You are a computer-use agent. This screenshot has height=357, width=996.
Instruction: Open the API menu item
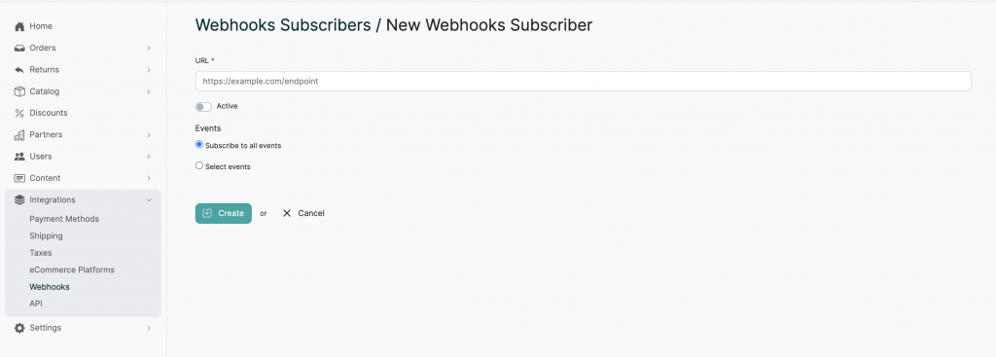coord(36,303)
